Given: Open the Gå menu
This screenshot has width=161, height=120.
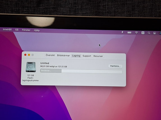Looking at the screenshot, I should (x=17, y=30).
